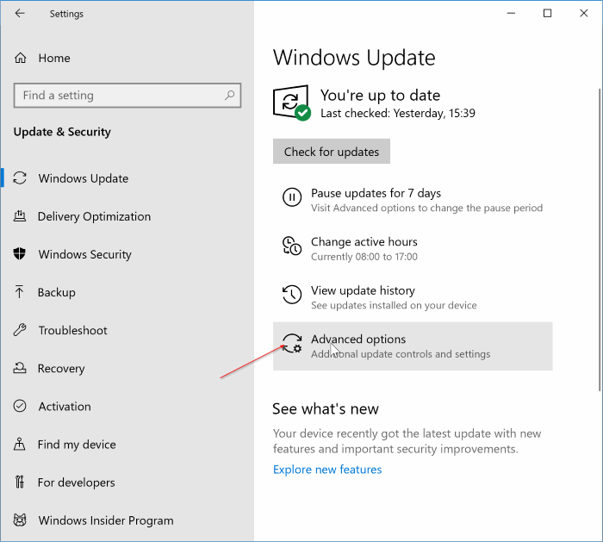Select the Troubleshoot wrench icon

(20, 330)
